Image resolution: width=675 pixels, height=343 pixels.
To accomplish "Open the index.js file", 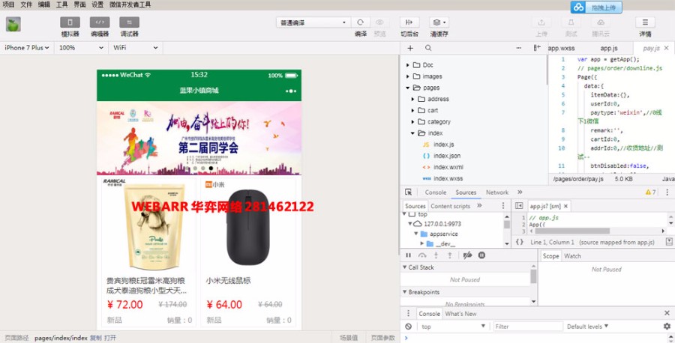I will pyautogui.click(x=443, y=145).
